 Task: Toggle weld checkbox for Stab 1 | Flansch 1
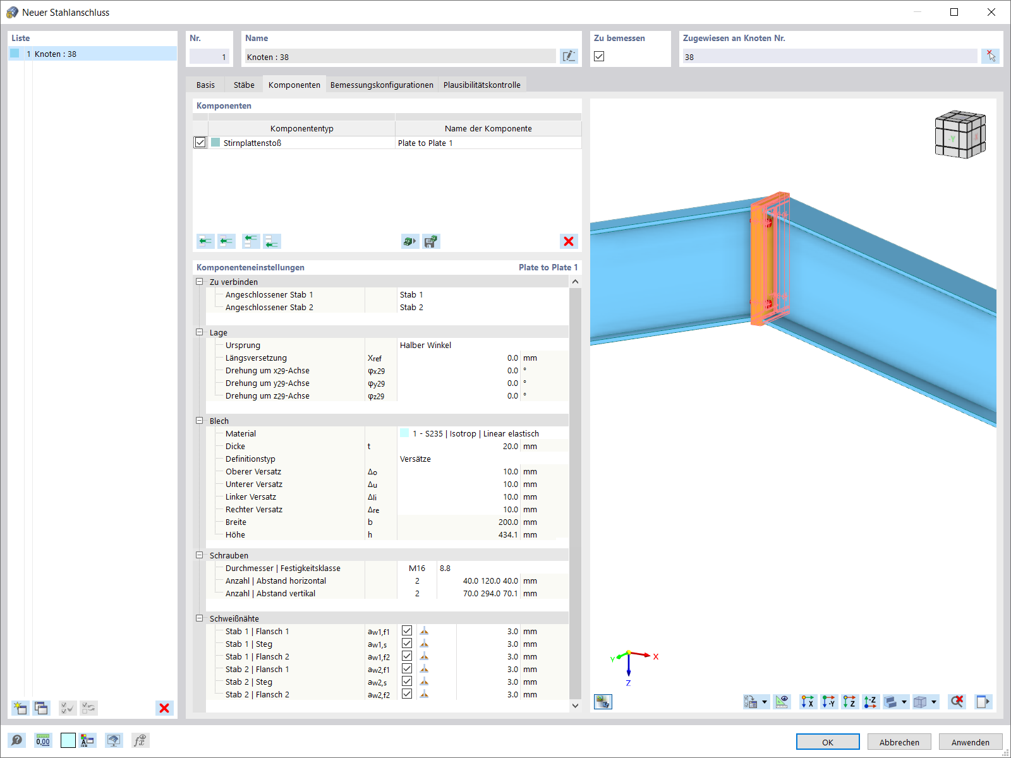(x=407, y=631)
